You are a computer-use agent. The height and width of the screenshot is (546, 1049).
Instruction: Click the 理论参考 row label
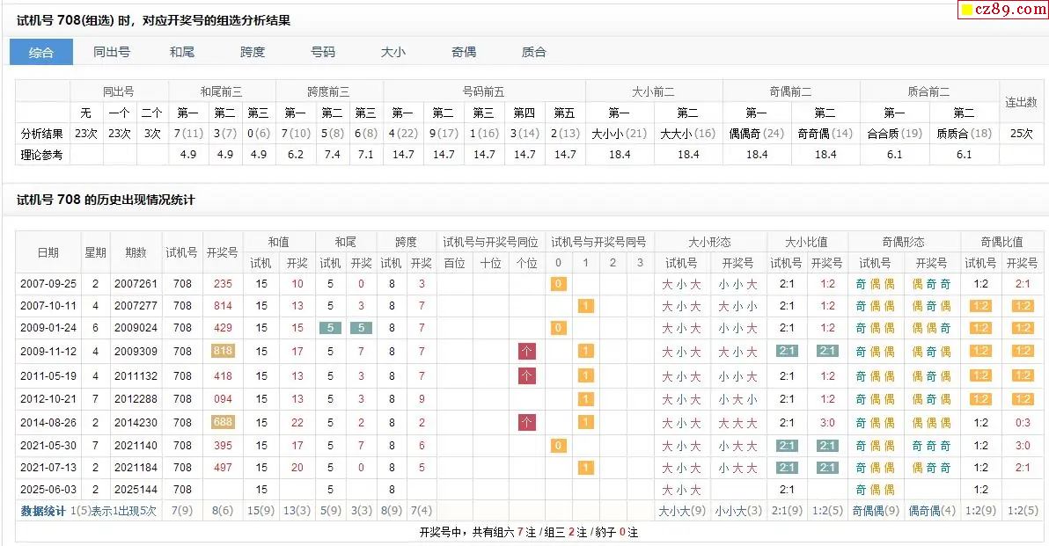click(41, 155)
